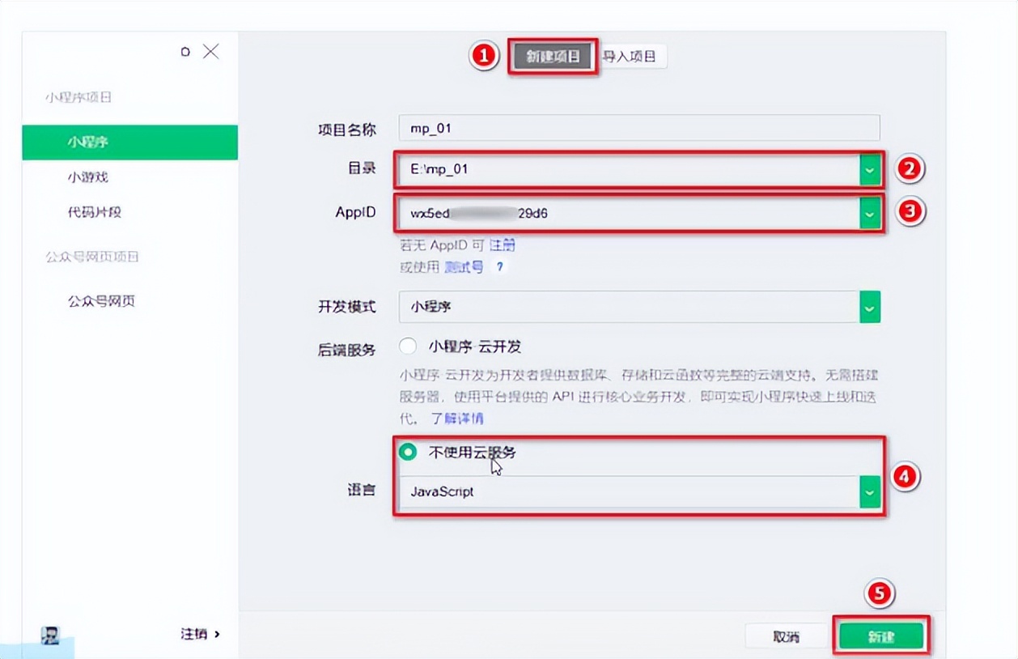Image resolution: width=1018 pixels, height=659 pixels.
Task: Click the 注销 logout link
Action: 195,636
